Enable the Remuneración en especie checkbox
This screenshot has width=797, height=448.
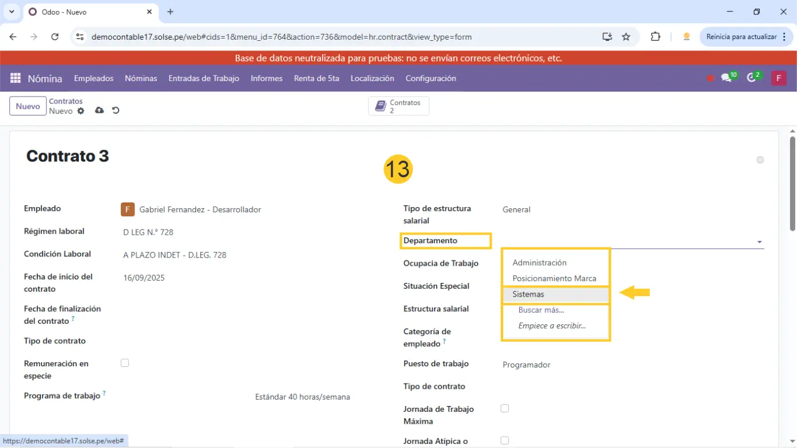[125, 363]
